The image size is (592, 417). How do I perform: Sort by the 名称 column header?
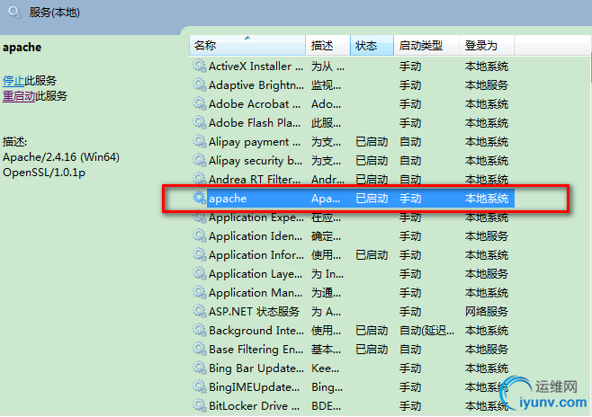tap(247, 46)
